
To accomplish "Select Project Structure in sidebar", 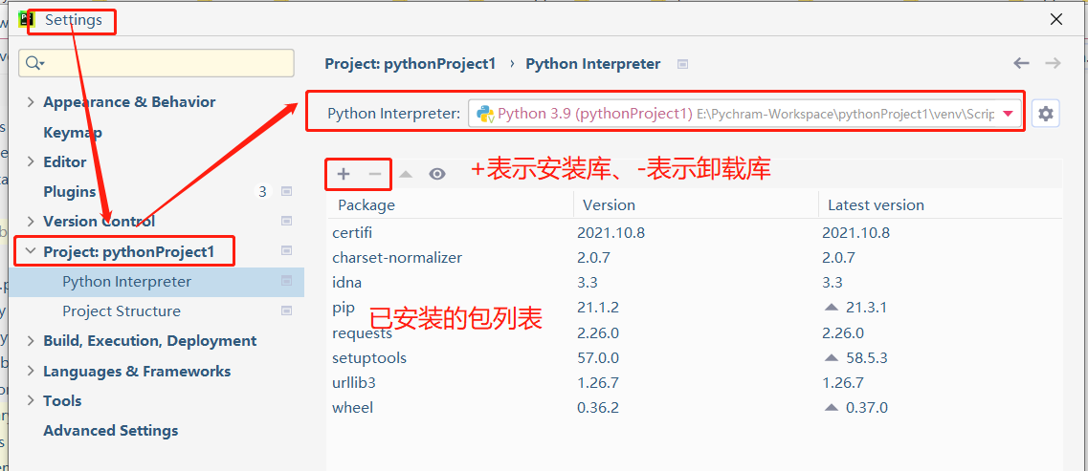I will click(122, 311).
